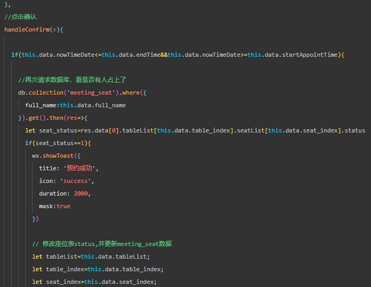The width and height of the screenshot is (371, 287).
Task: Click the 'status' property at line end
Action: [355, 130]
